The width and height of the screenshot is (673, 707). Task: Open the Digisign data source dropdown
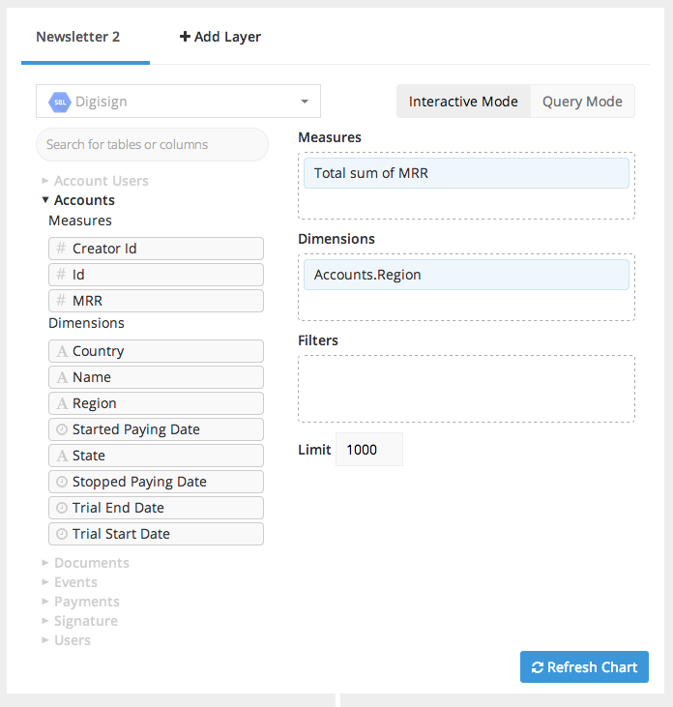pos(178,102)
